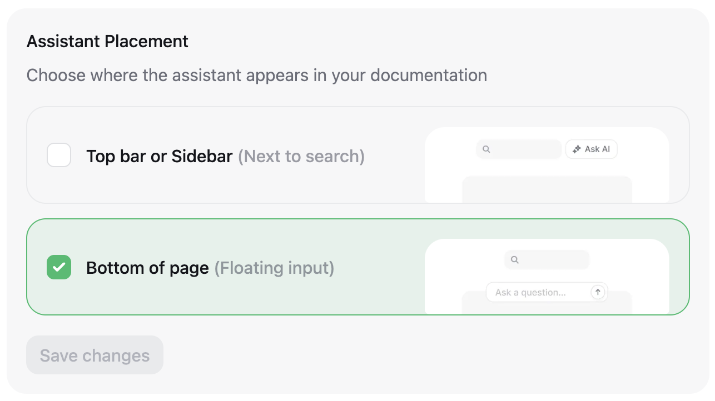This screenshot has height=401, width=715.
Task: Click the up-arrow submit icon in the floating input
Action: (x=598, y=292)
